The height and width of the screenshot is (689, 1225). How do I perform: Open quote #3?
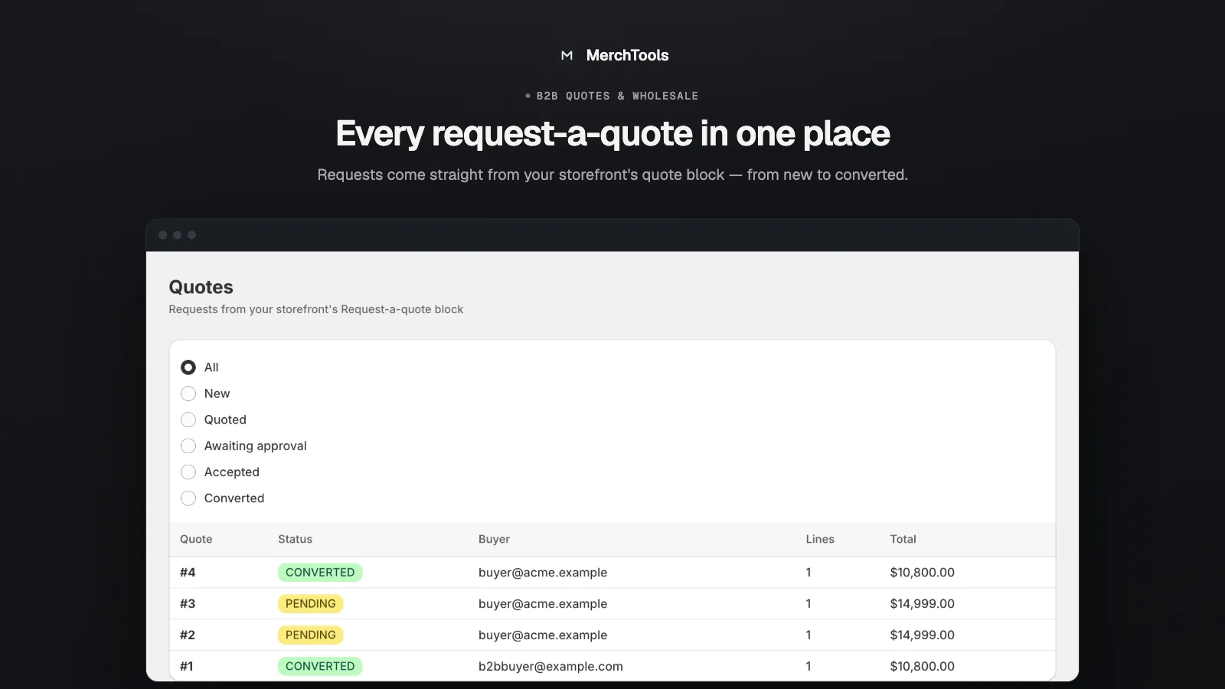coord(188,603)
